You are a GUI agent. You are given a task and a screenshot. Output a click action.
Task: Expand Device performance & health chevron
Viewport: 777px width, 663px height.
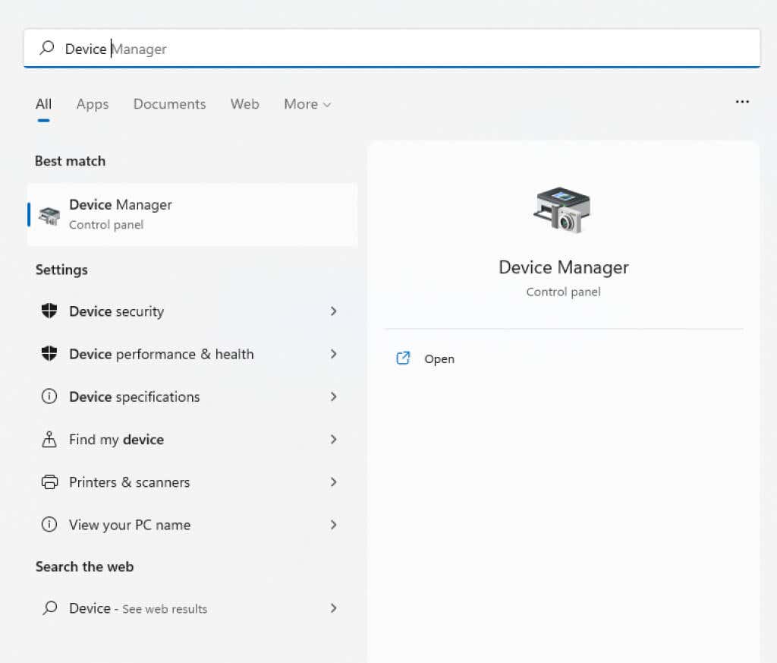point(334,354)
